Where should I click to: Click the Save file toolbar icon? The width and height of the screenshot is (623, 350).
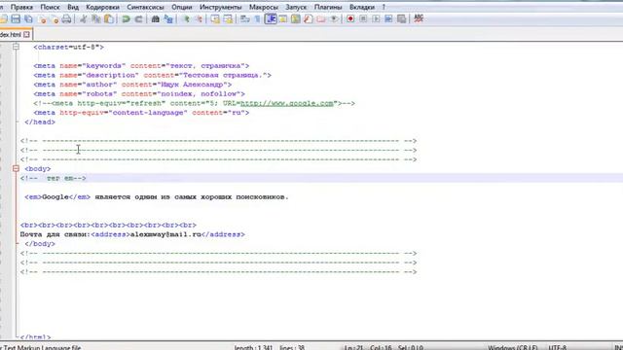click(16, 18)
